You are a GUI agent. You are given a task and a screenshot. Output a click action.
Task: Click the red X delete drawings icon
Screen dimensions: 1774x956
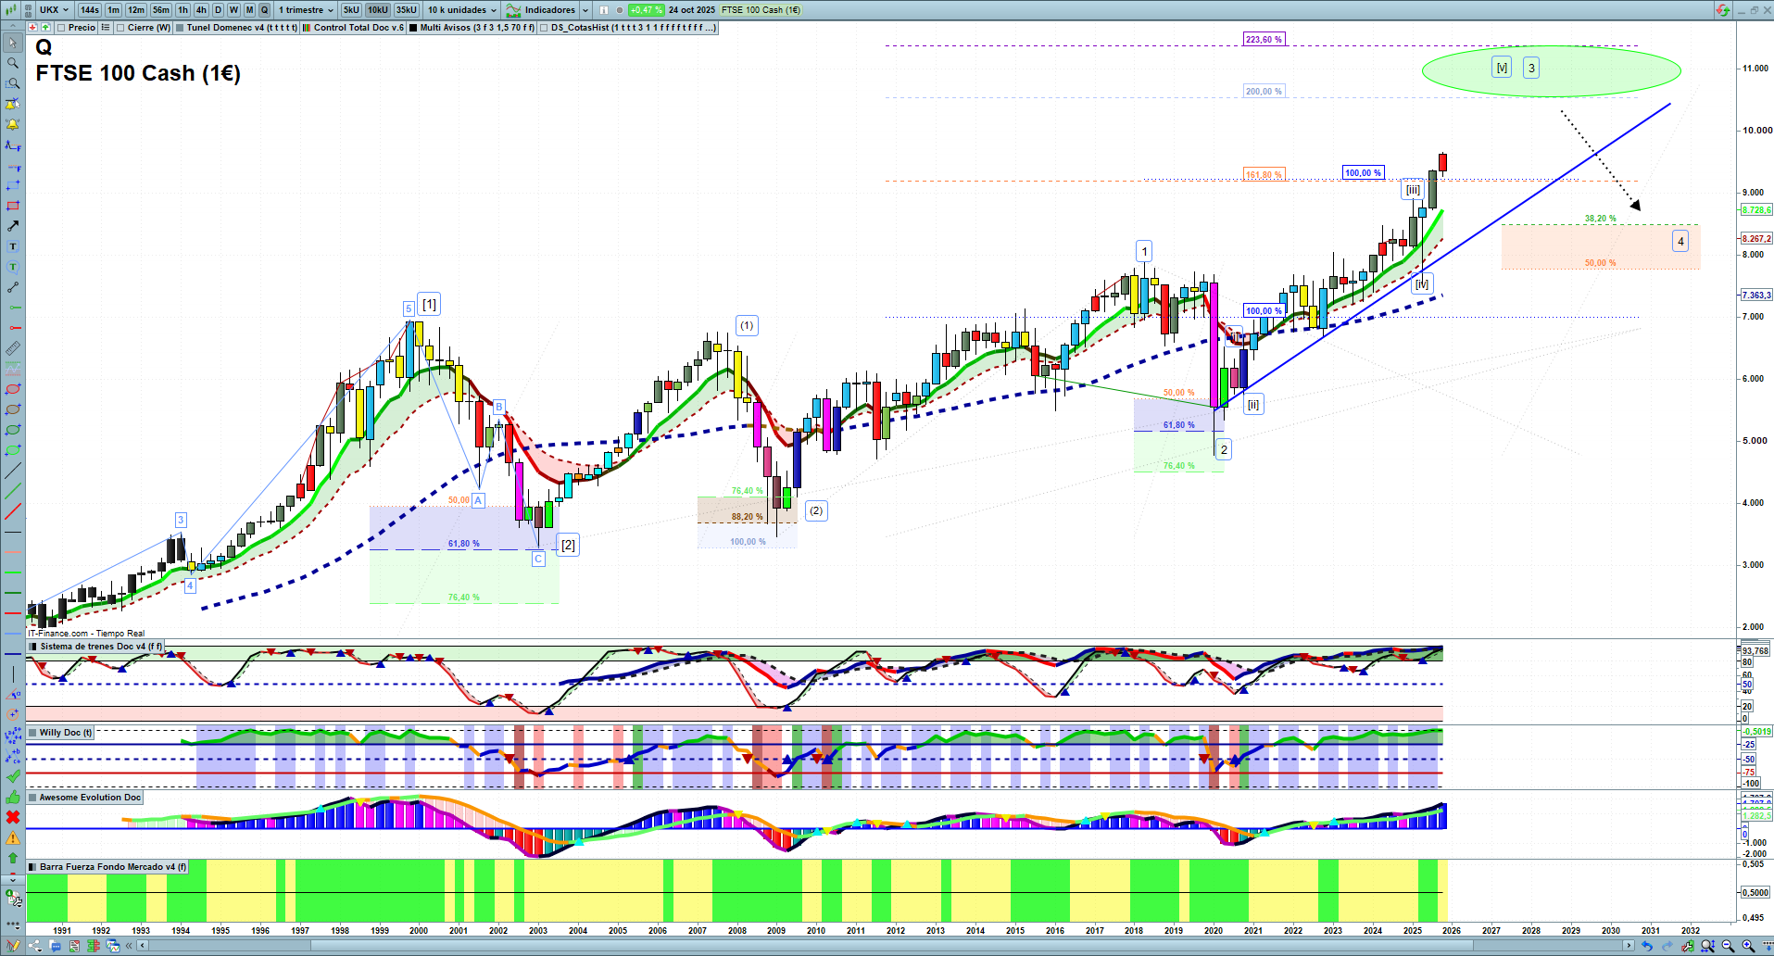pyautogui.click(x=13, y=817)
